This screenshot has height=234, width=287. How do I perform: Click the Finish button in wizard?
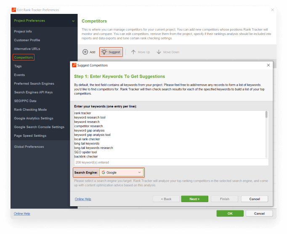point(225,199)
